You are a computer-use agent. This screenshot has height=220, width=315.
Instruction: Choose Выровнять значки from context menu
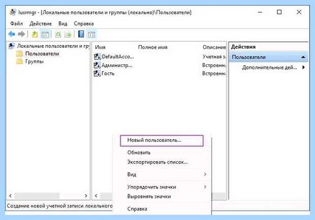pos(149,196)
